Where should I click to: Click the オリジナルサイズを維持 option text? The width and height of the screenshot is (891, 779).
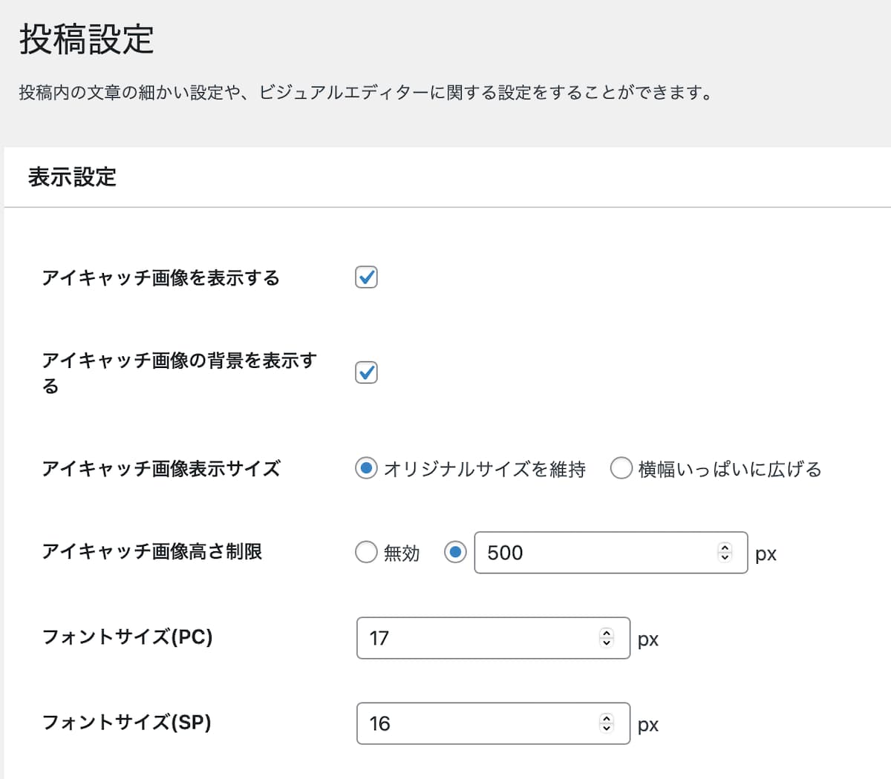485,470
